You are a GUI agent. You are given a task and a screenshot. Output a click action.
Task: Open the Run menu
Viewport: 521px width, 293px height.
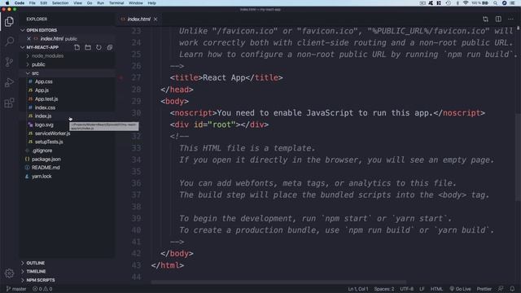100,3
